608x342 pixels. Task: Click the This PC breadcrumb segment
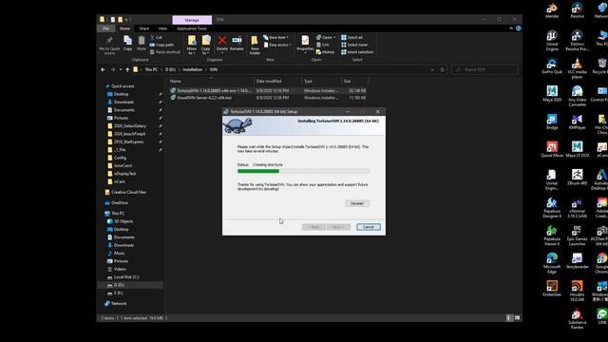151,69
